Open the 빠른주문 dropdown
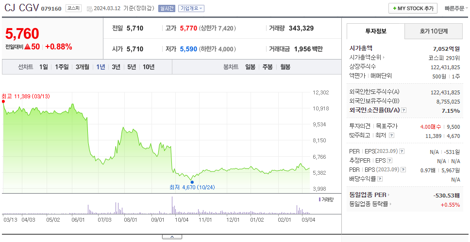 [x=456, y=8]
